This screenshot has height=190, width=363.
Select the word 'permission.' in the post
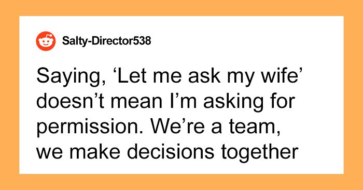(x=90, y=128)
